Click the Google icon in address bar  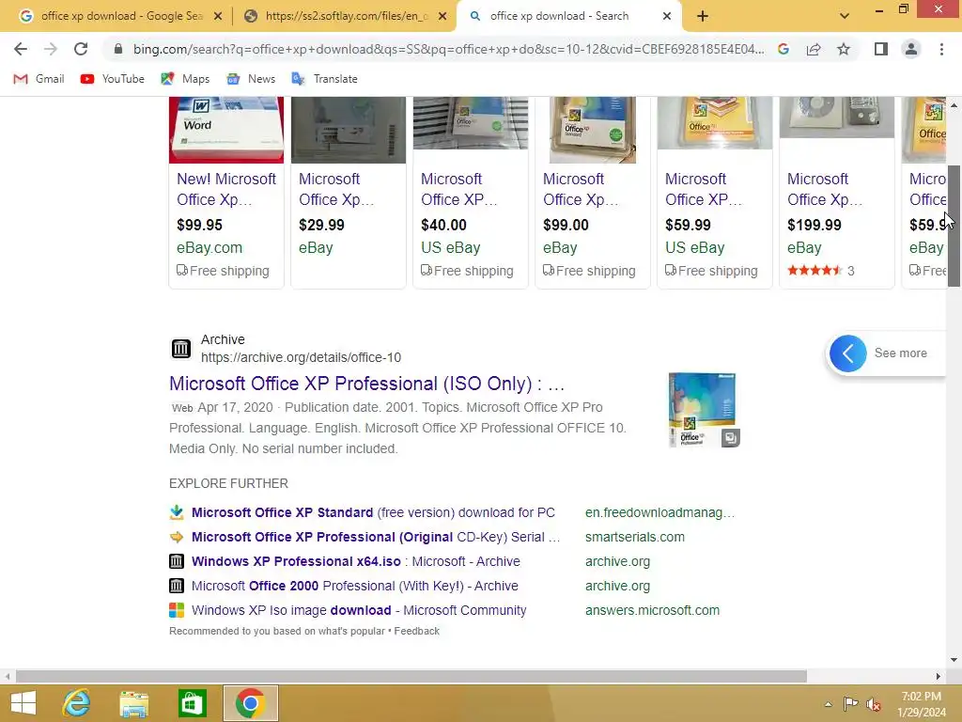click(x=784, y=49)
